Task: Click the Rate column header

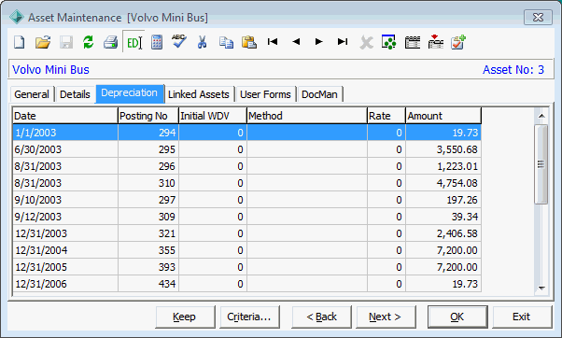Action: click(x=386, y=116)
